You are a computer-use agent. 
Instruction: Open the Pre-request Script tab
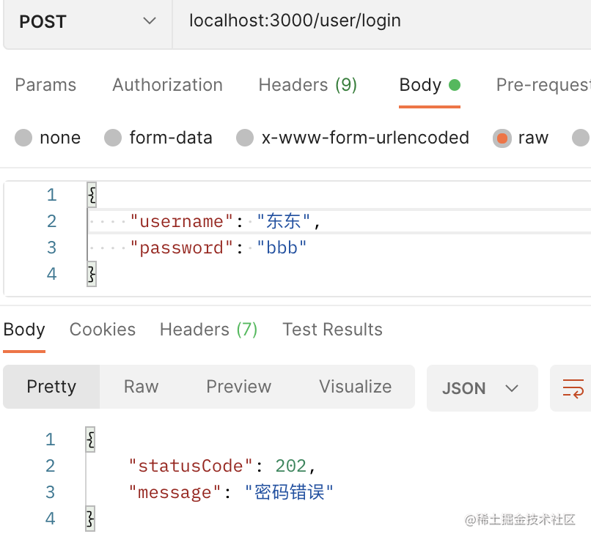[x=543, y=85]
